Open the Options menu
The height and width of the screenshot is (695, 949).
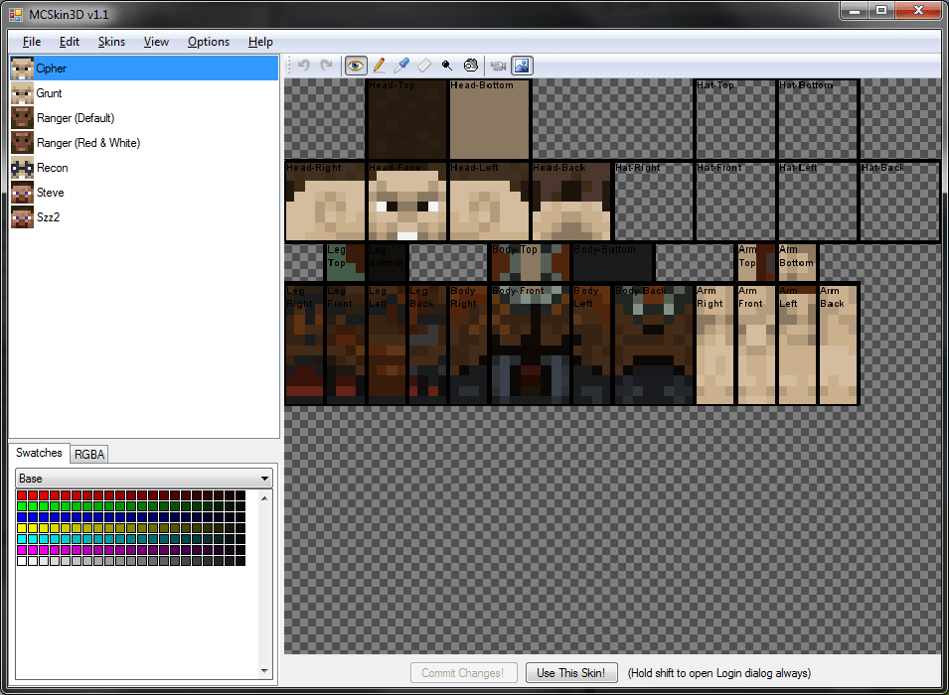point(209,42)
